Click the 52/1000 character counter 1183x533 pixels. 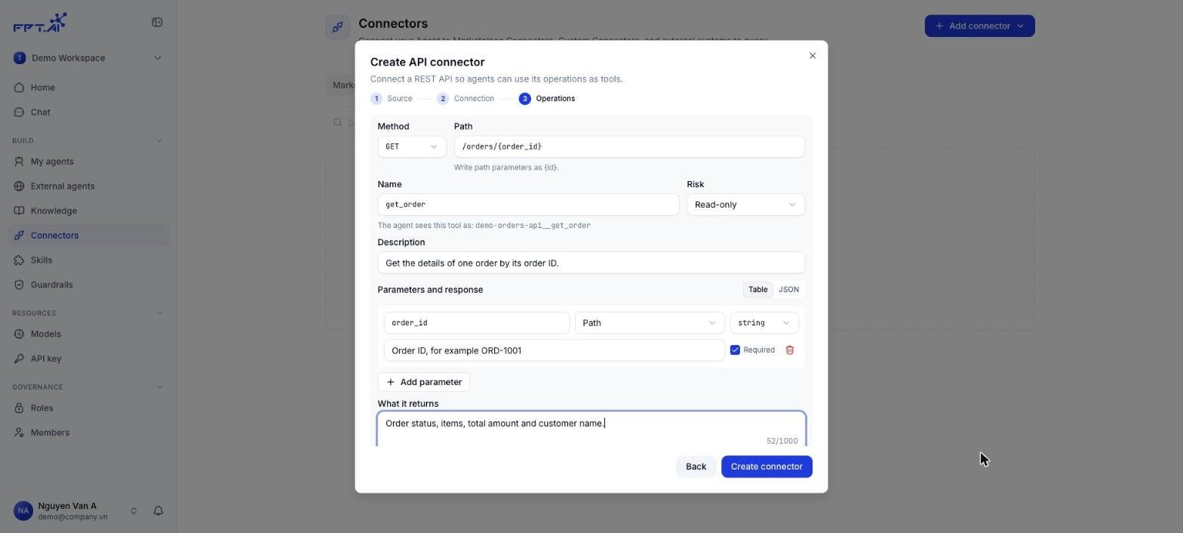tap(782, 441)
